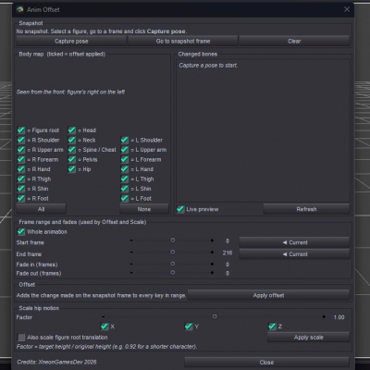This screenshot has height=370, width=370.
Task: Toggle the R Shoulder checkbox
Action: [x=21, y=140]
